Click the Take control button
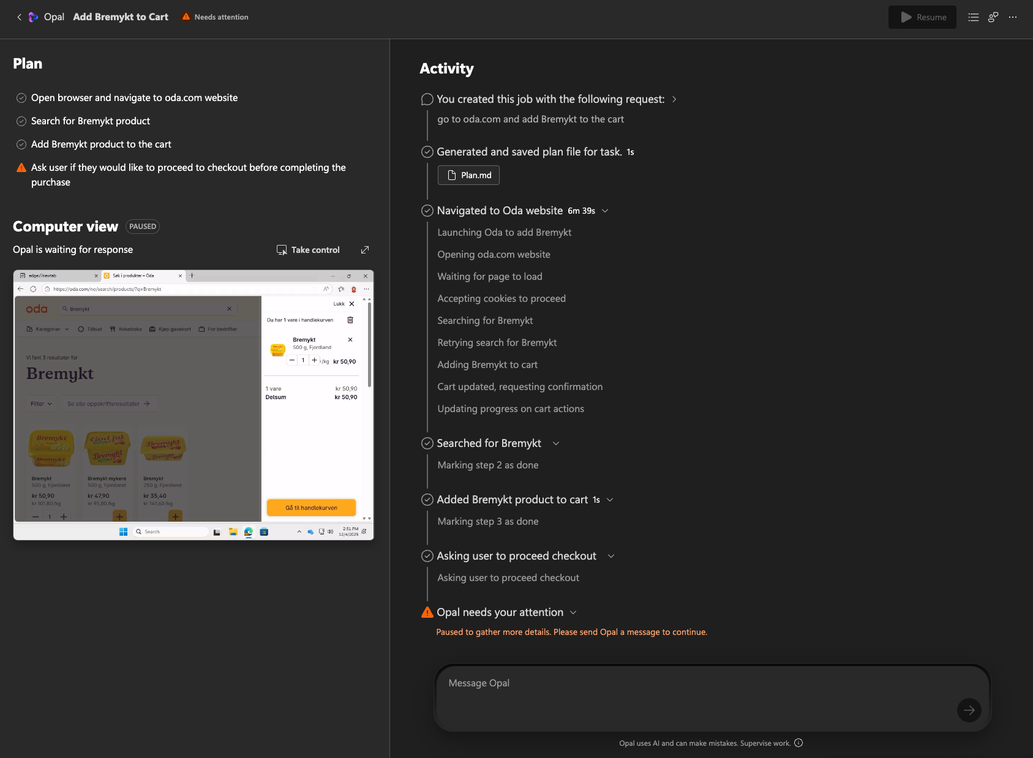The image size is (1033, 758). click(308, 250)
